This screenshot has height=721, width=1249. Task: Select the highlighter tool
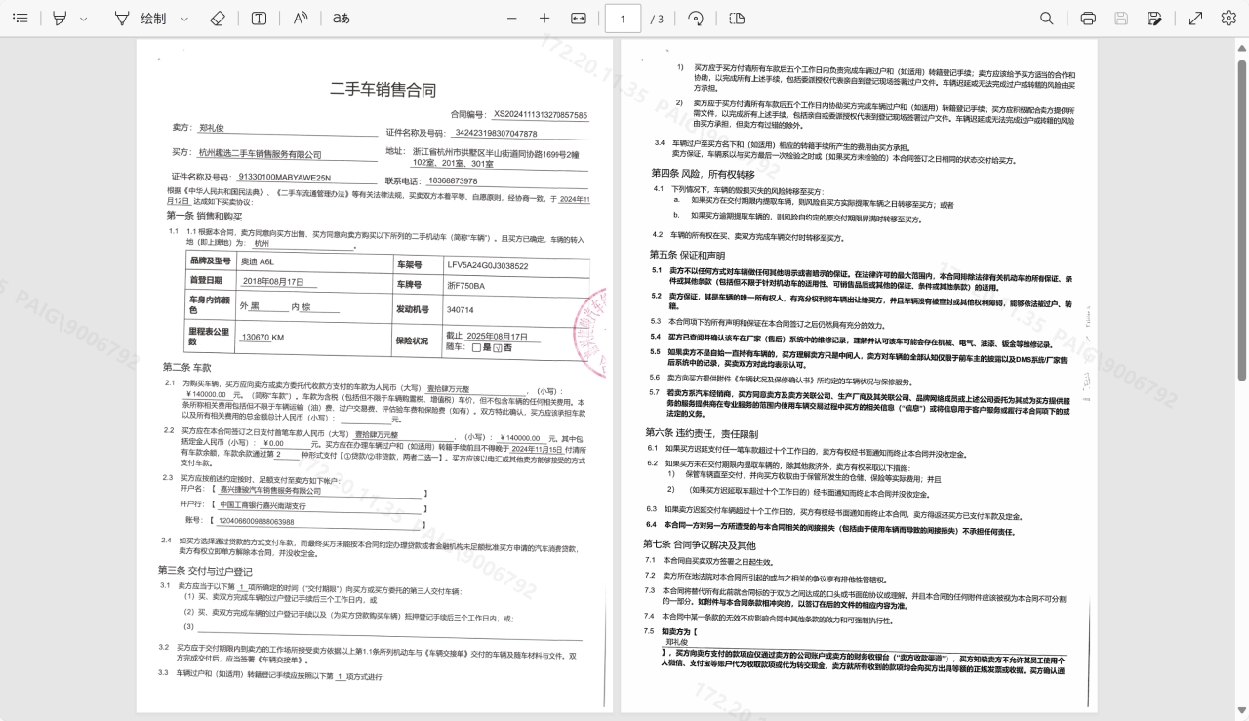click(x=60, y=19)
